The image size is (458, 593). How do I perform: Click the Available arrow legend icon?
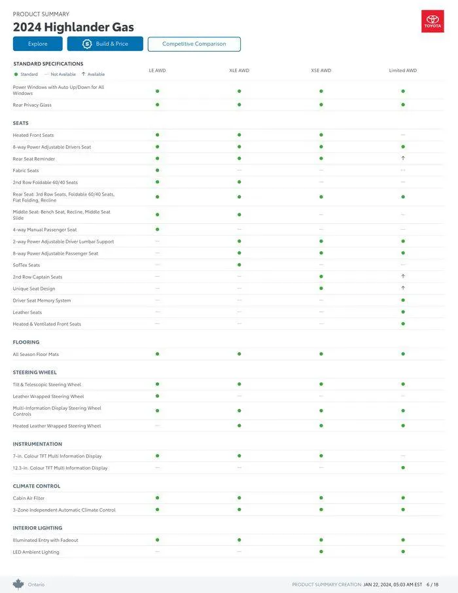83,74
